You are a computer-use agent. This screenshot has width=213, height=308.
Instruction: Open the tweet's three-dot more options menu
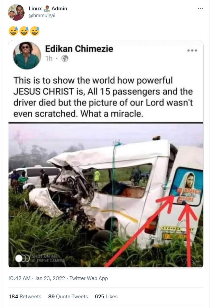[x=200, y=9]
